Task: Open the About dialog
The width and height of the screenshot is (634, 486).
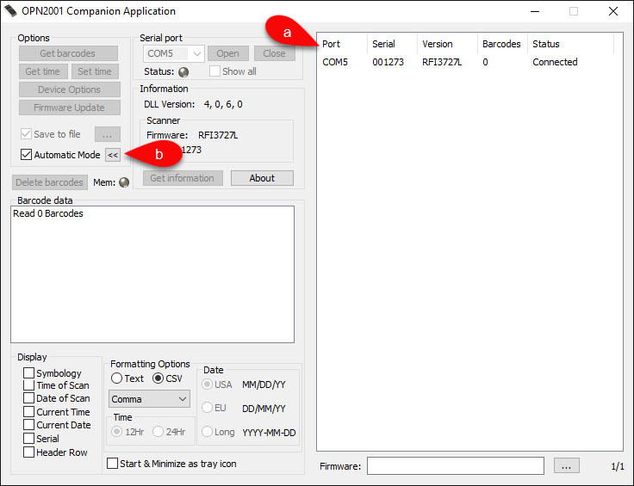Action: click(x=262, y=178)
